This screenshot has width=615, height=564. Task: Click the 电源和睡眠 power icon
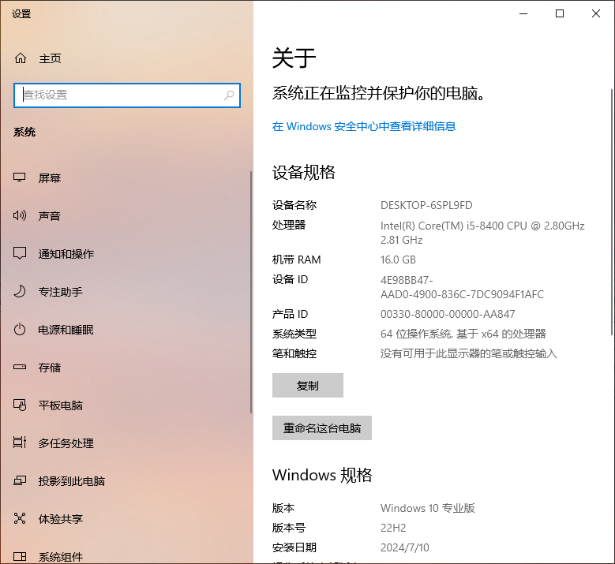(20, 329)
